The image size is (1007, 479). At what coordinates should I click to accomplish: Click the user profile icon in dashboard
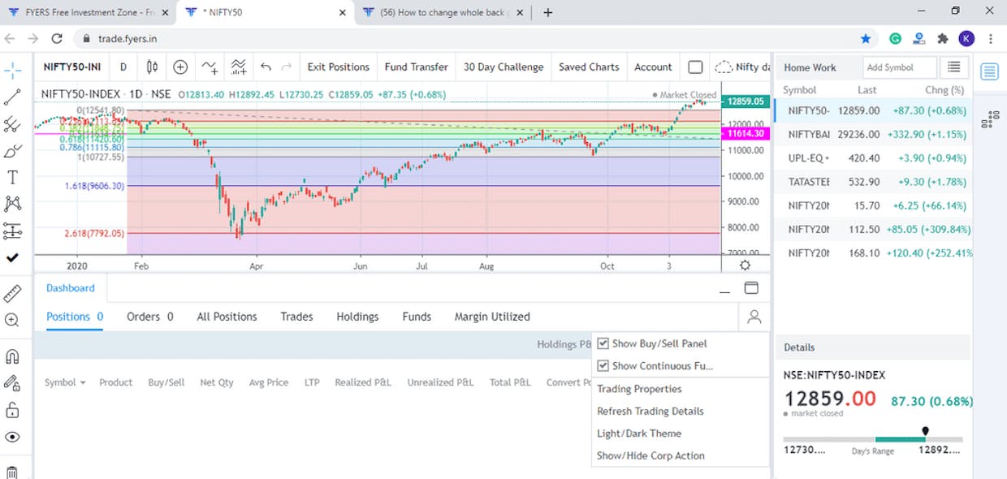[754, 317]
